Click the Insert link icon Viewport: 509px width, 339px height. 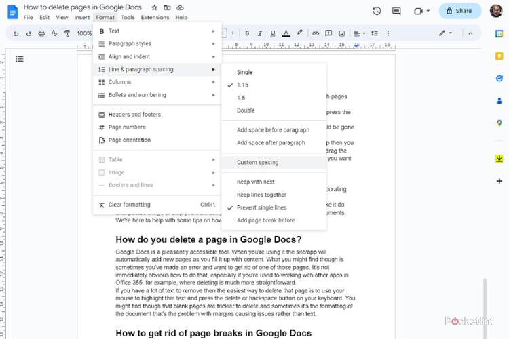[316, 33]
